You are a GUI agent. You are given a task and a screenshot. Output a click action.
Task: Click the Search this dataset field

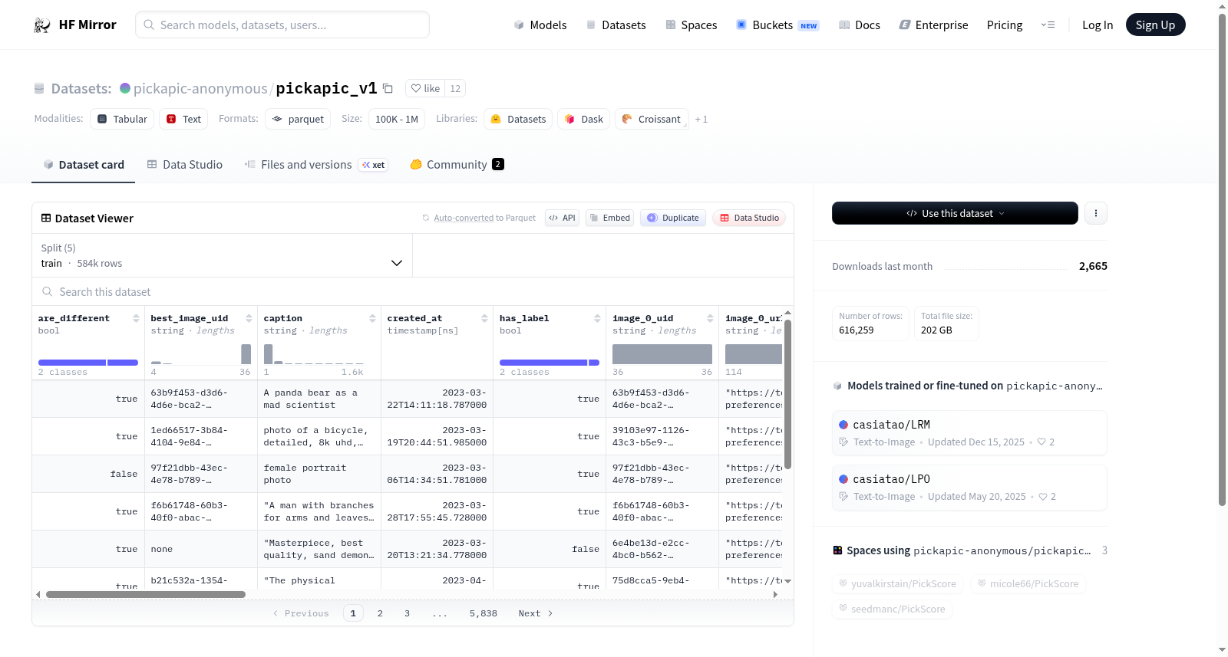point(413,292)
